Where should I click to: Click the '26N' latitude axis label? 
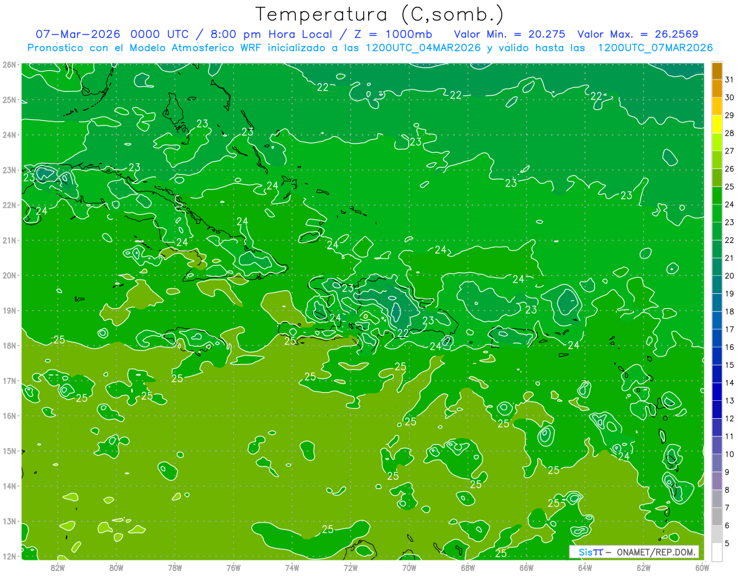click(x=9, y=65)
